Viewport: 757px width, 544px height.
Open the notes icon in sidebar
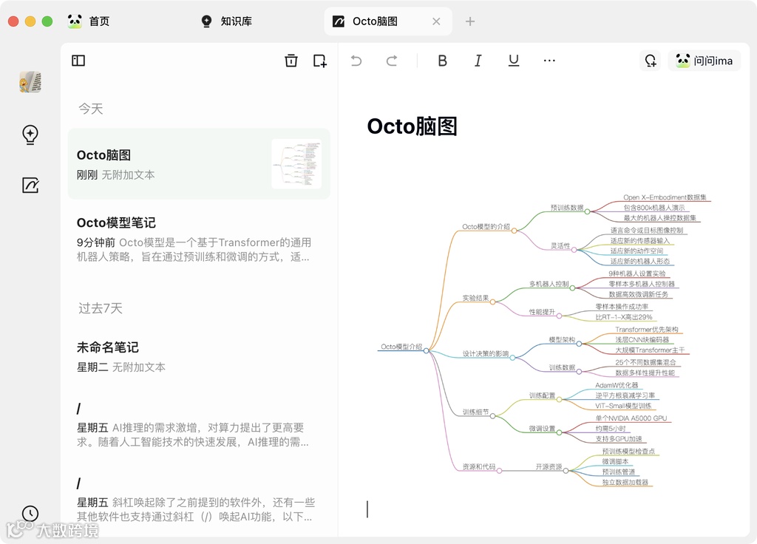(30, 186)
